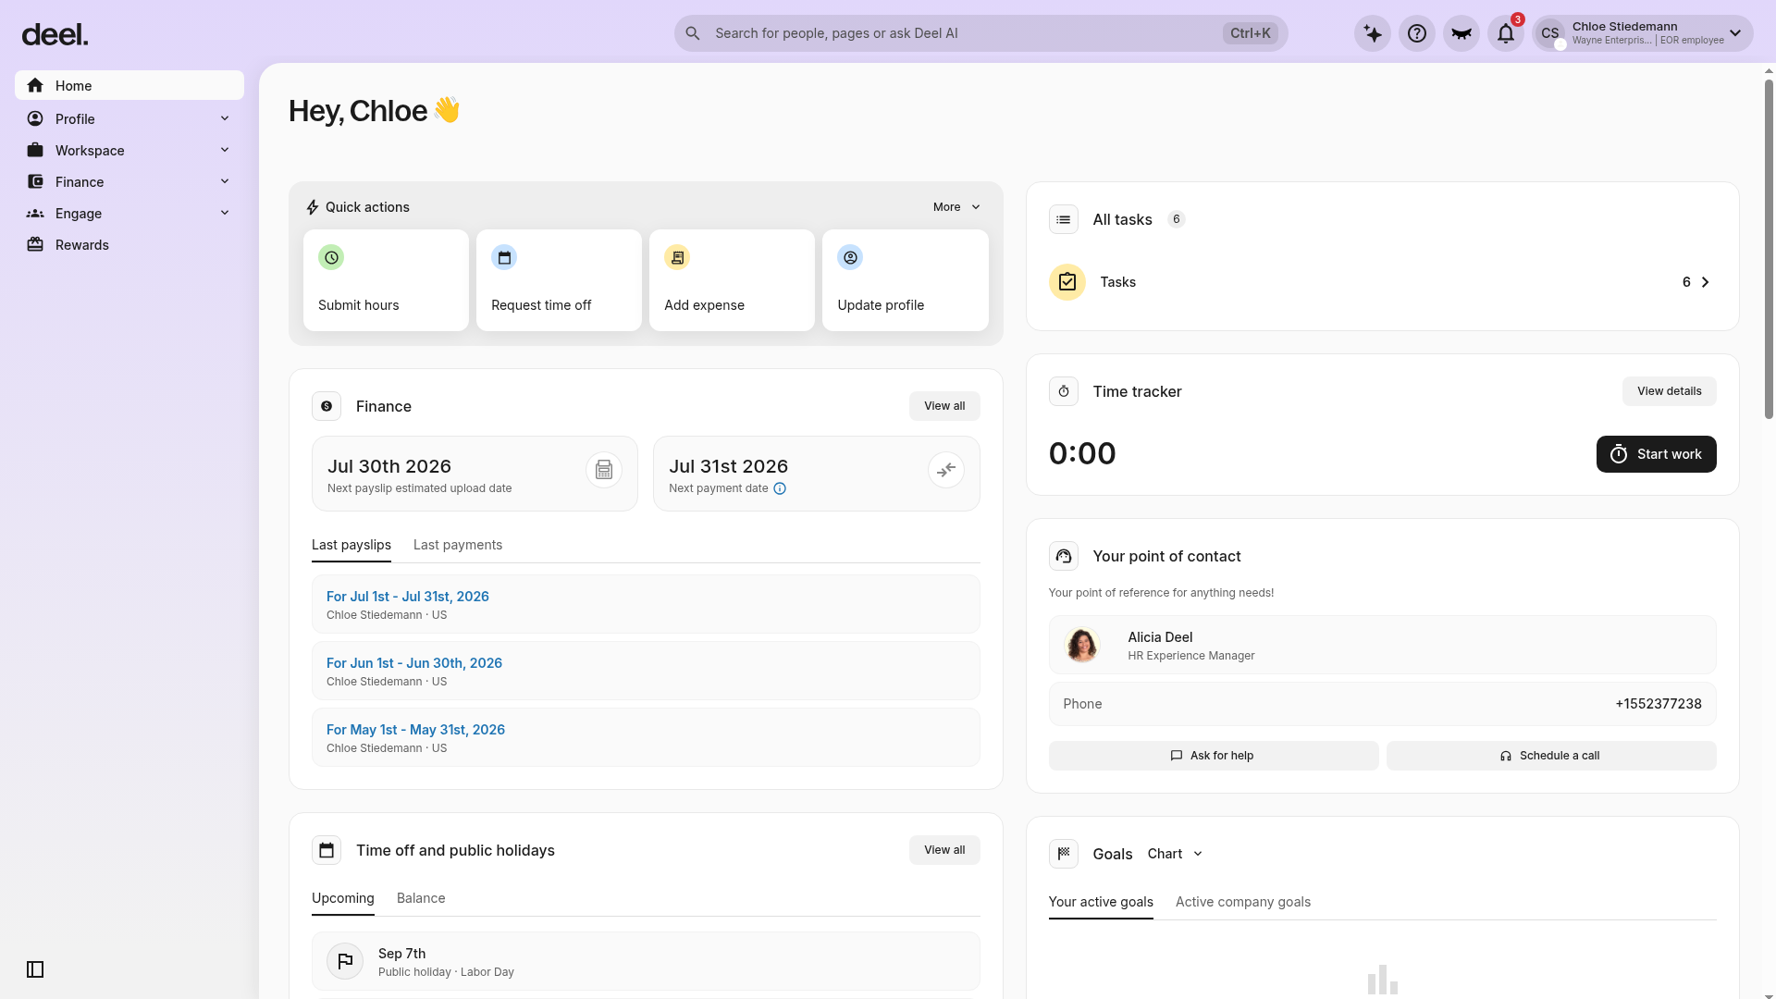Screen dimensions: 1776x999
Task: Click the info icon beside Next payment date
Action: (x=780, y=488)
